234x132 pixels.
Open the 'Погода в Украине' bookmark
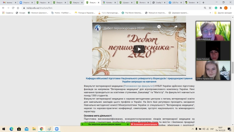click(85, 13)
